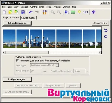The height and width of the screenshot is (103, 112).
Task: Open the Utilities menu
Action: click(66, 7)
